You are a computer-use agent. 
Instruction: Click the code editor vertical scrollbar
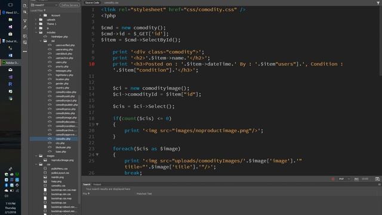[x=381, y=41]
